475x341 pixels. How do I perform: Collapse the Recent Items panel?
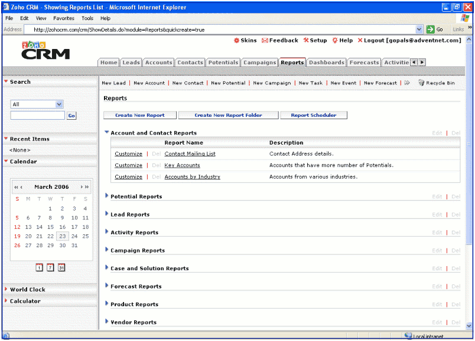(6, 138)
